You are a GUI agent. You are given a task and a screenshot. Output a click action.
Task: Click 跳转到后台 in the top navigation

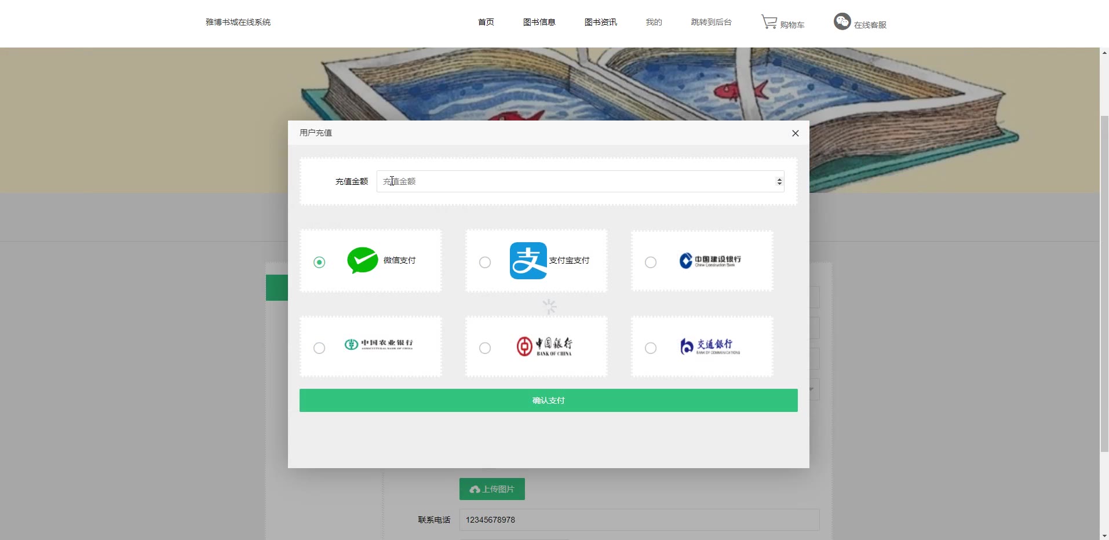[712, 22]
